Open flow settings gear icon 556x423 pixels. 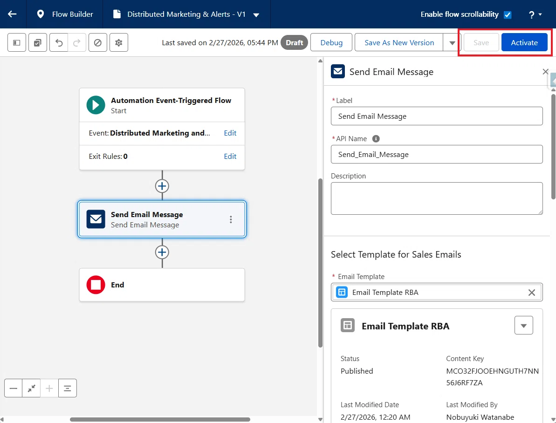pyautogui.click(x=119, y=42)
